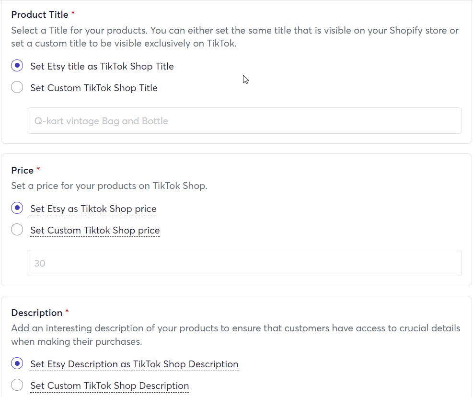
Task: Click the 'Add an interesting description' helper text
Action: click(x=236, y=335)
